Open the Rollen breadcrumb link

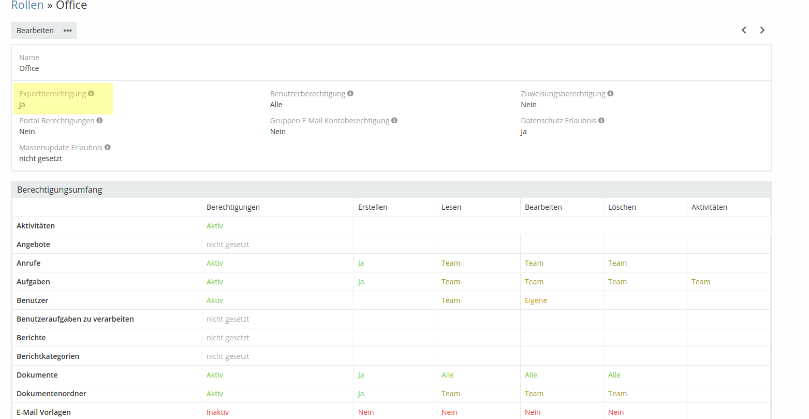click(x=27, y=5)
